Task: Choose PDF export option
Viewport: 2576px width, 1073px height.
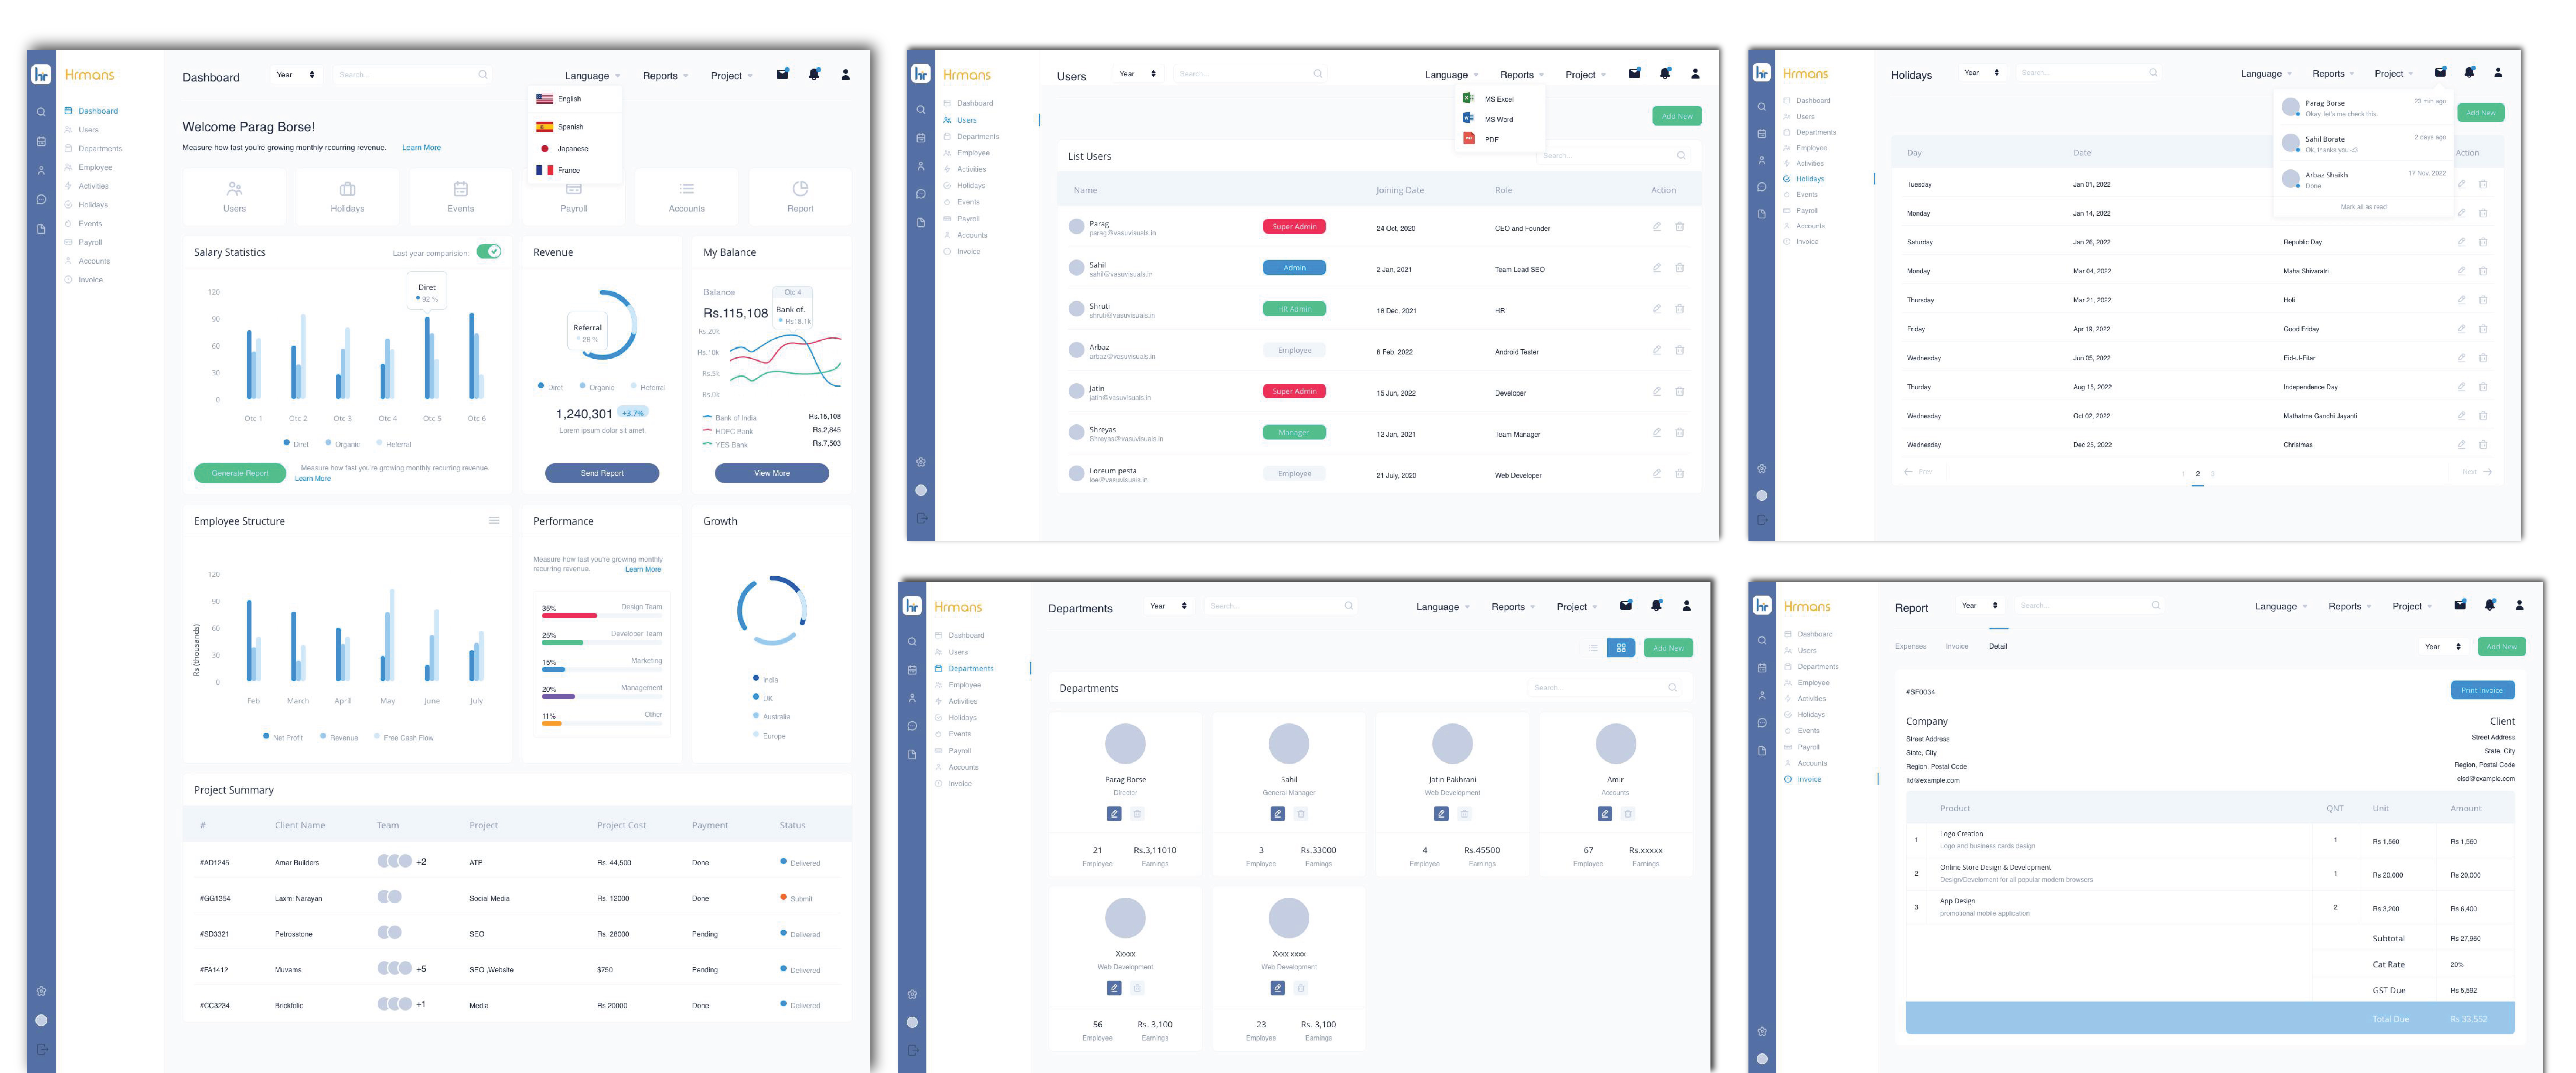Action: pos(1481,139)
